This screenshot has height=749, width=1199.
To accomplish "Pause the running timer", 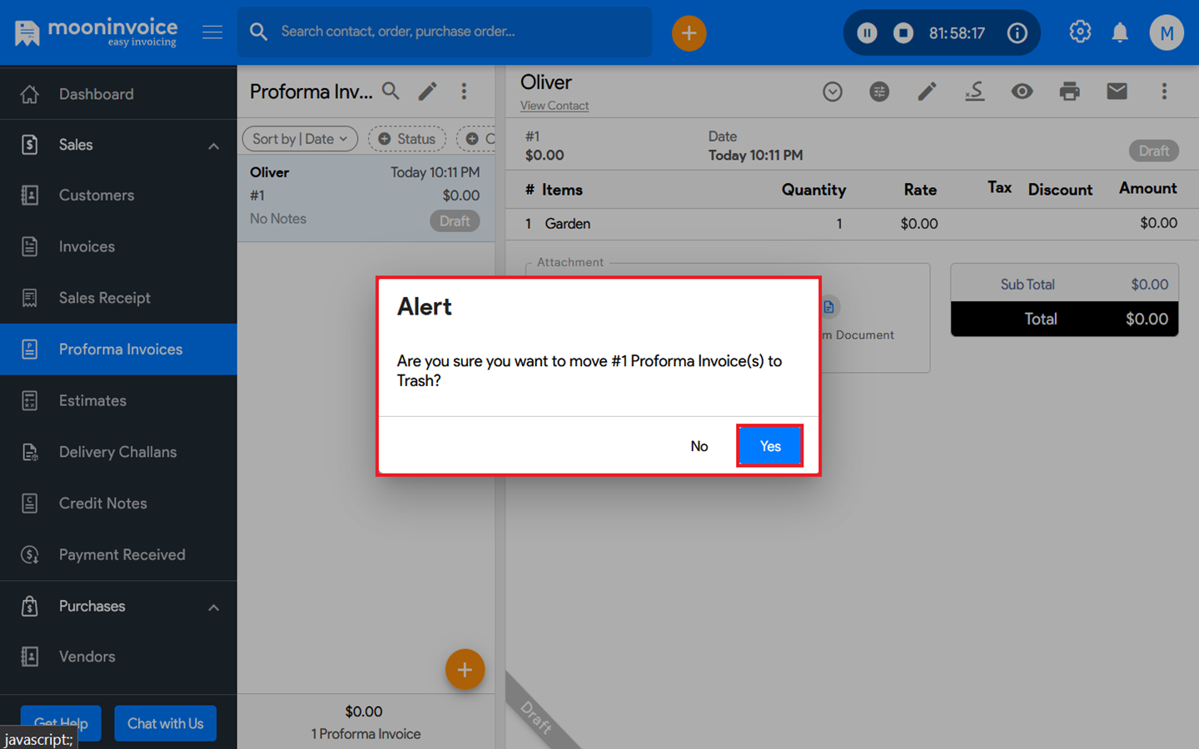I will [867, 33].
